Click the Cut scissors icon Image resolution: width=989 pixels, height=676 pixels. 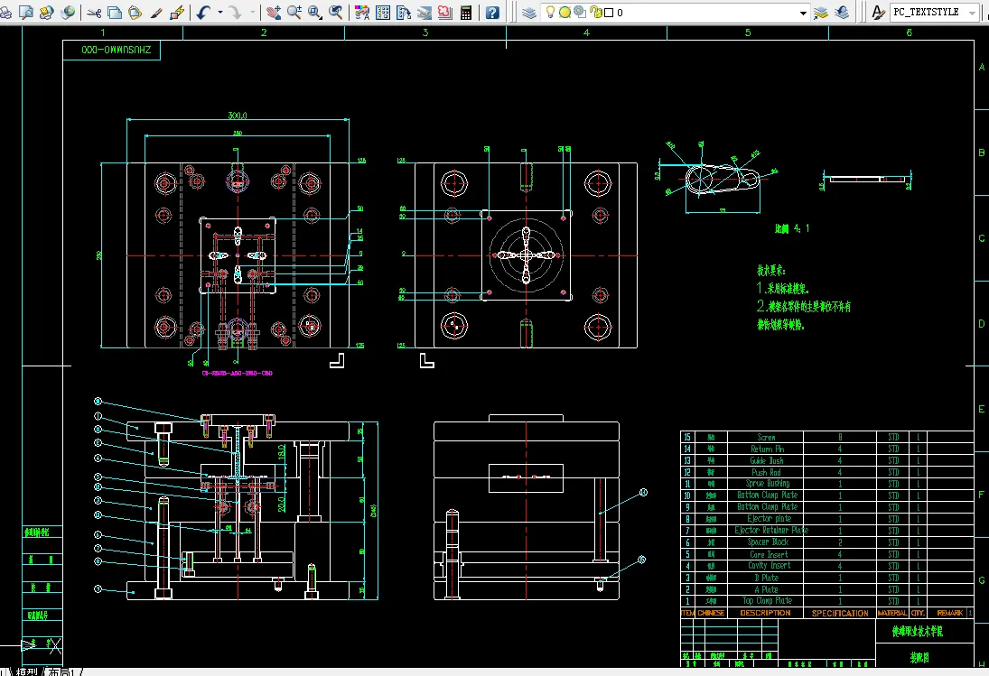click(x=95, y=12)
